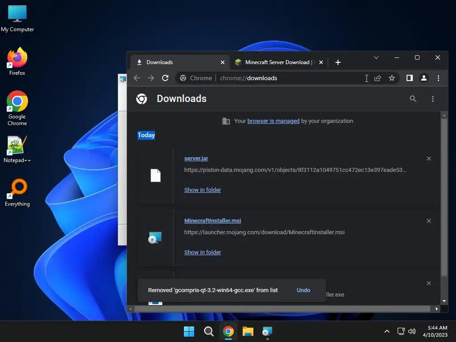Go forward in browser history
Screen dimensions: 456x342
(151, 78)
